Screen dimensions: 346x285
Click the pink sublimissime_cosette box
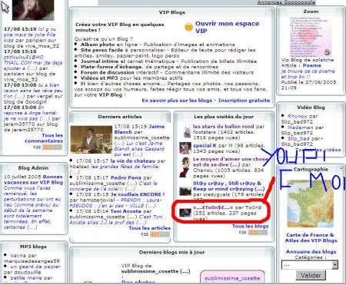coord(232,277)
